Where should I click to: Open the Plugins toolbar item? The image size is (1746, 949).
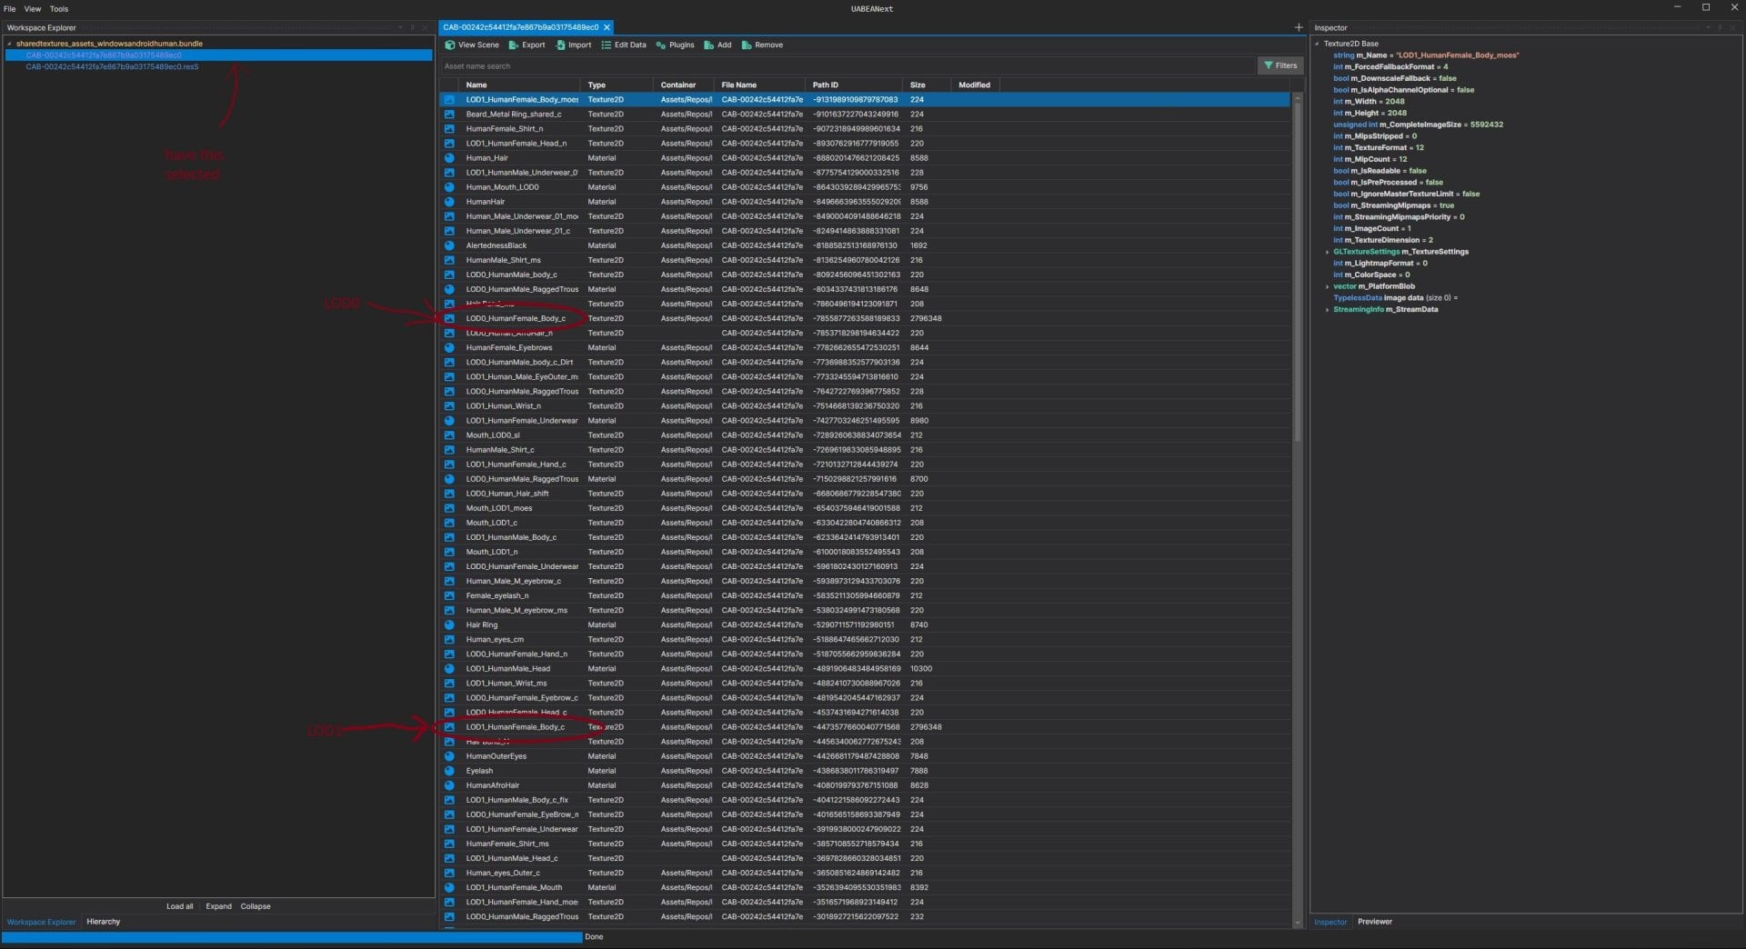click(675, 45)
